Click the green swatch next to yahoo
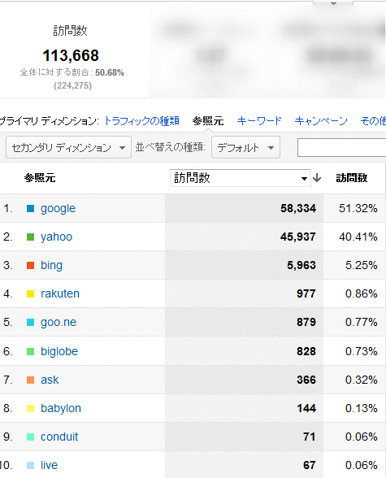This screenshot has width=386, height=478. pyautogui.click(x=30, y=237)
